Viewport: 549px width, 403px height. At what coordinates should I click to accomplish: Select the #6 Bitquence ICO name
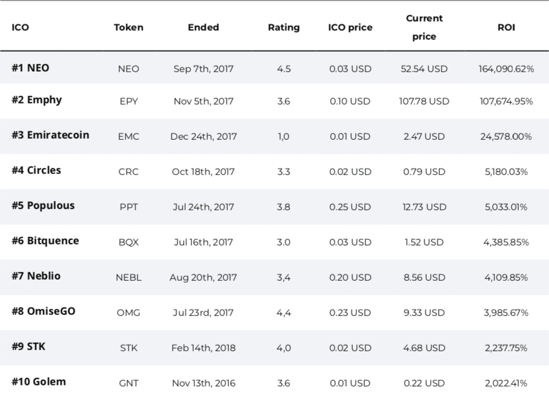45,241
